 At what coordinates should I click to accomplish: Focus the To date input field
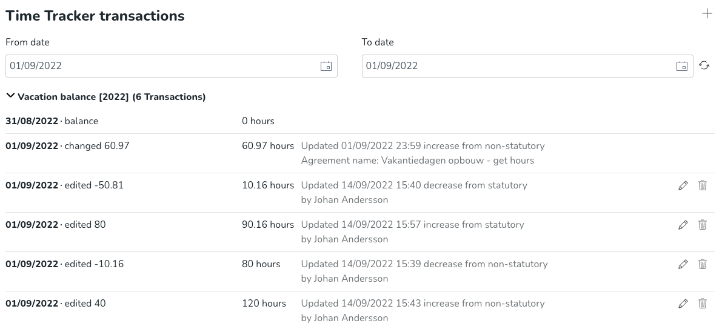click(527, 66)
